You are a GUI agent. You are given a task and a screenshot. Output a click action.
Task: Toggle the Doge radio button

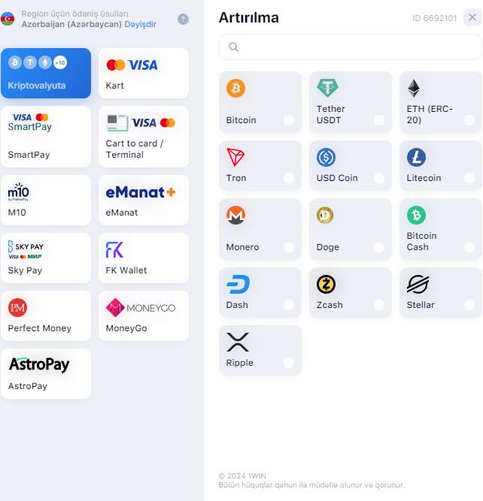pos(379,247)
